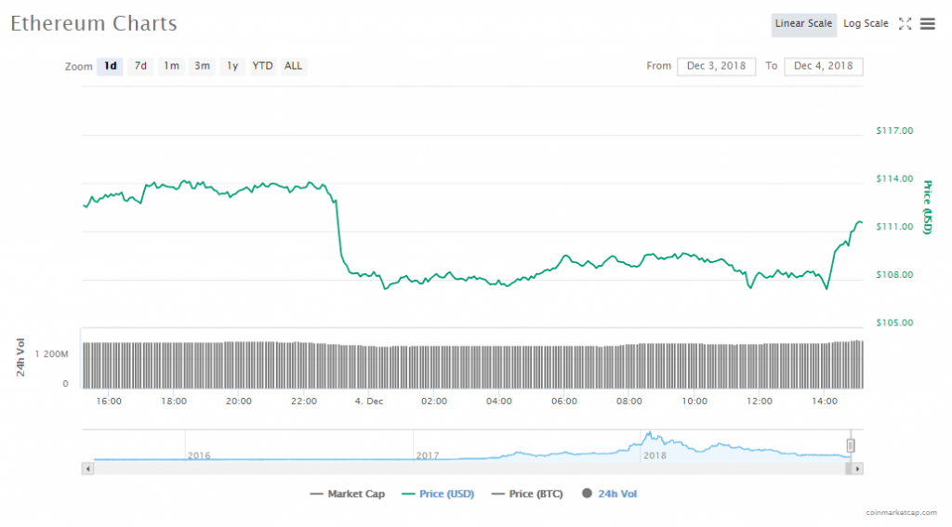This screenshot has height=527, width=952.
Task: Open the To date field
Action: 824,66
